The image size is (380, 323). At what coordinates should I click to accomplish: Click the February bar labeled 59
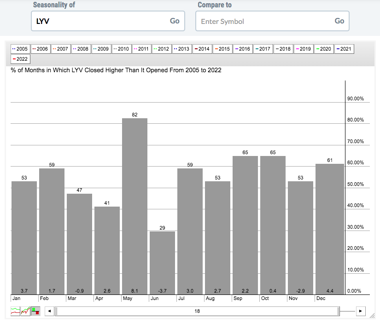tap(52, 231)
